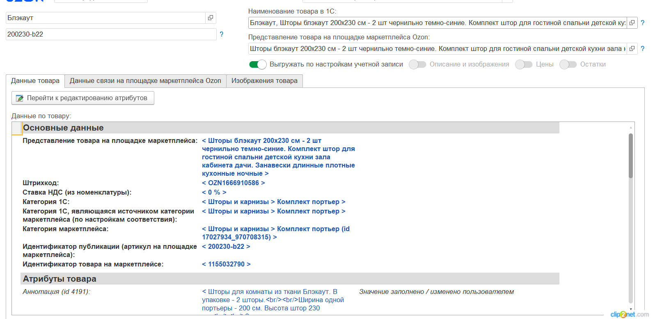This screenshot has width=655, height=319.
Task: Click open icon in Ozon представление товара field
Action: (632, 49)
